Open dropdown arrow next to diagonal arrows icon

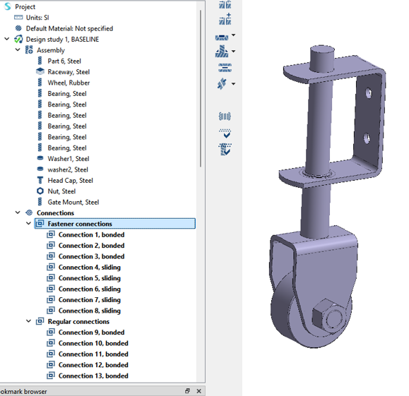pyautogui.click(x=233, y=84)
